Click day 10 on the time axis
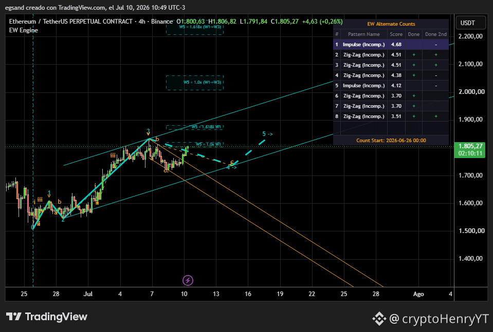The height and width of the screenshot is (332, 493). point(184,294)
